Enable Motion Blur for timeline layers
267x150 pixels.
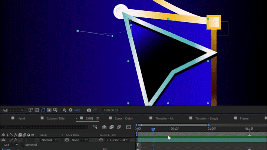click(119, 127)
